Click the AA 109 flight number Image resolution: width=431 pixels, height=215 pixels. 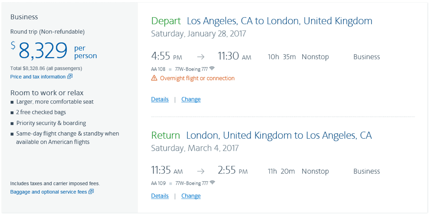click(158, 183)
